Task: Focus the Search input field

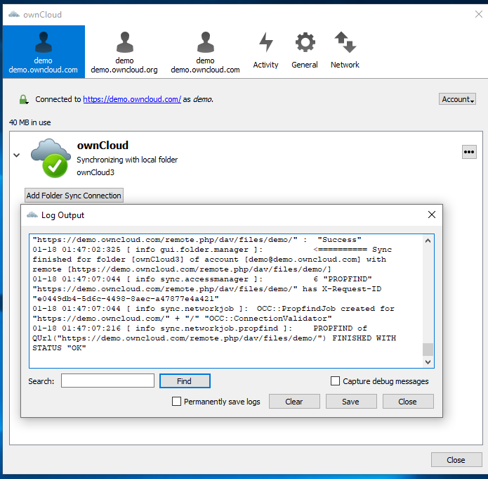Action: (x=107, y=381)
